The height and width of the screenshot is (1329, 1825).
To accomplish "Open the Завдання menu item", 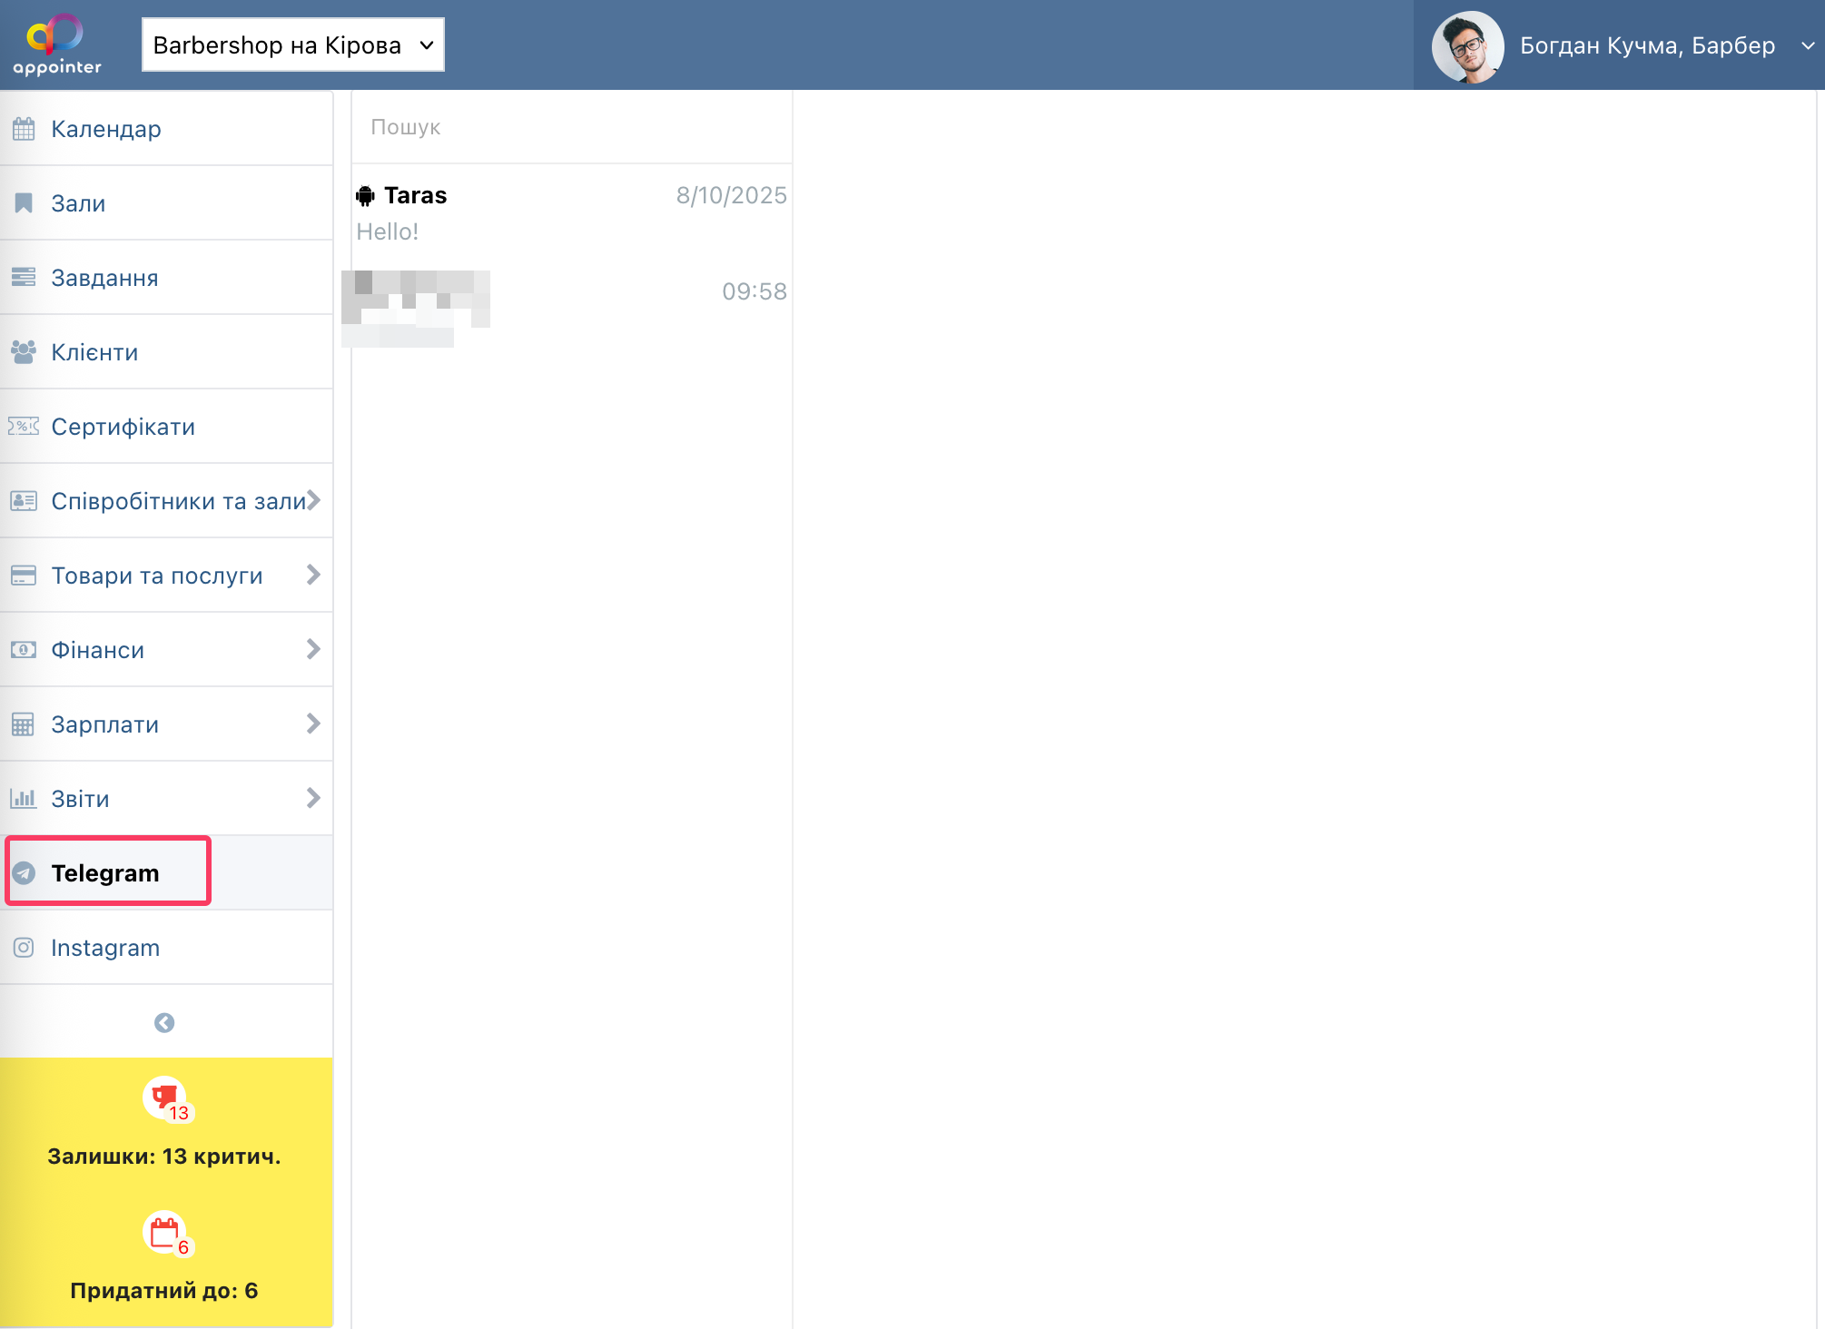I will pos(104,278).
